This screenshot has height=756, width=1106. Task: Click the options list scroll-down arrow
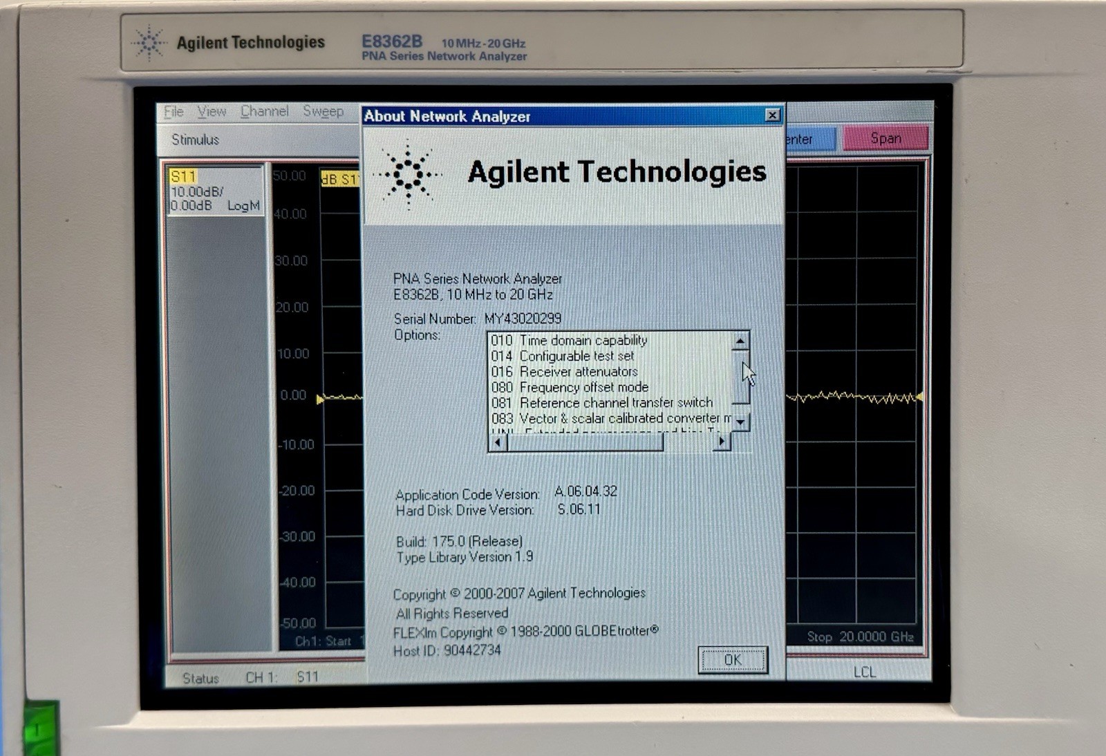(740, 422)
